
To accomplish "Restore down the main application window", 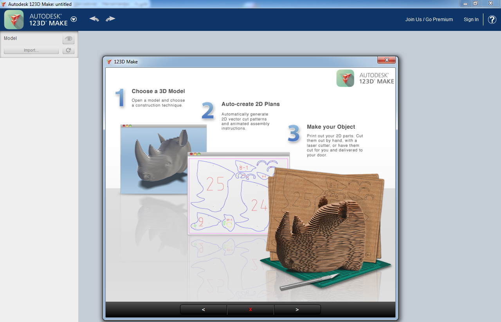I will (x=476, y=4).
